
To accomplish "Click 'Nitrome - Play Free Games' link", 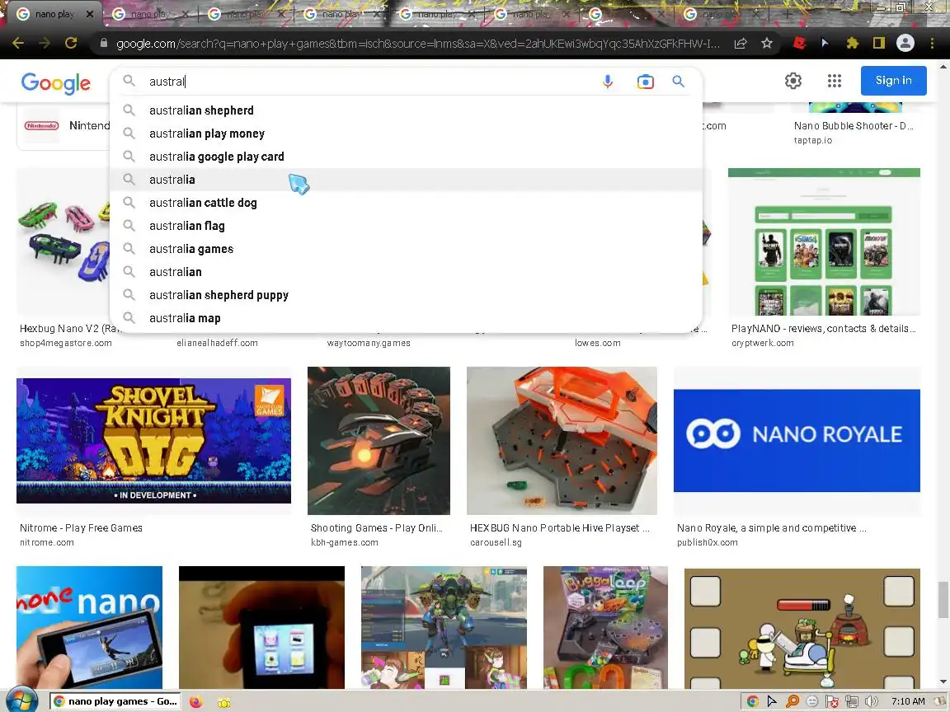I will click(x=81, y=528).
